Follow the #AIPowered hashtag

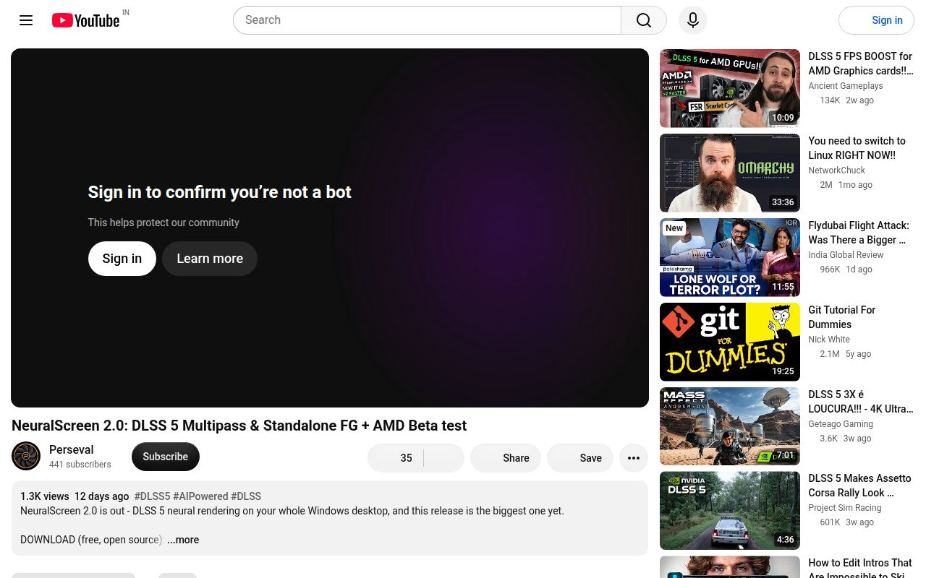pos(200,496)
